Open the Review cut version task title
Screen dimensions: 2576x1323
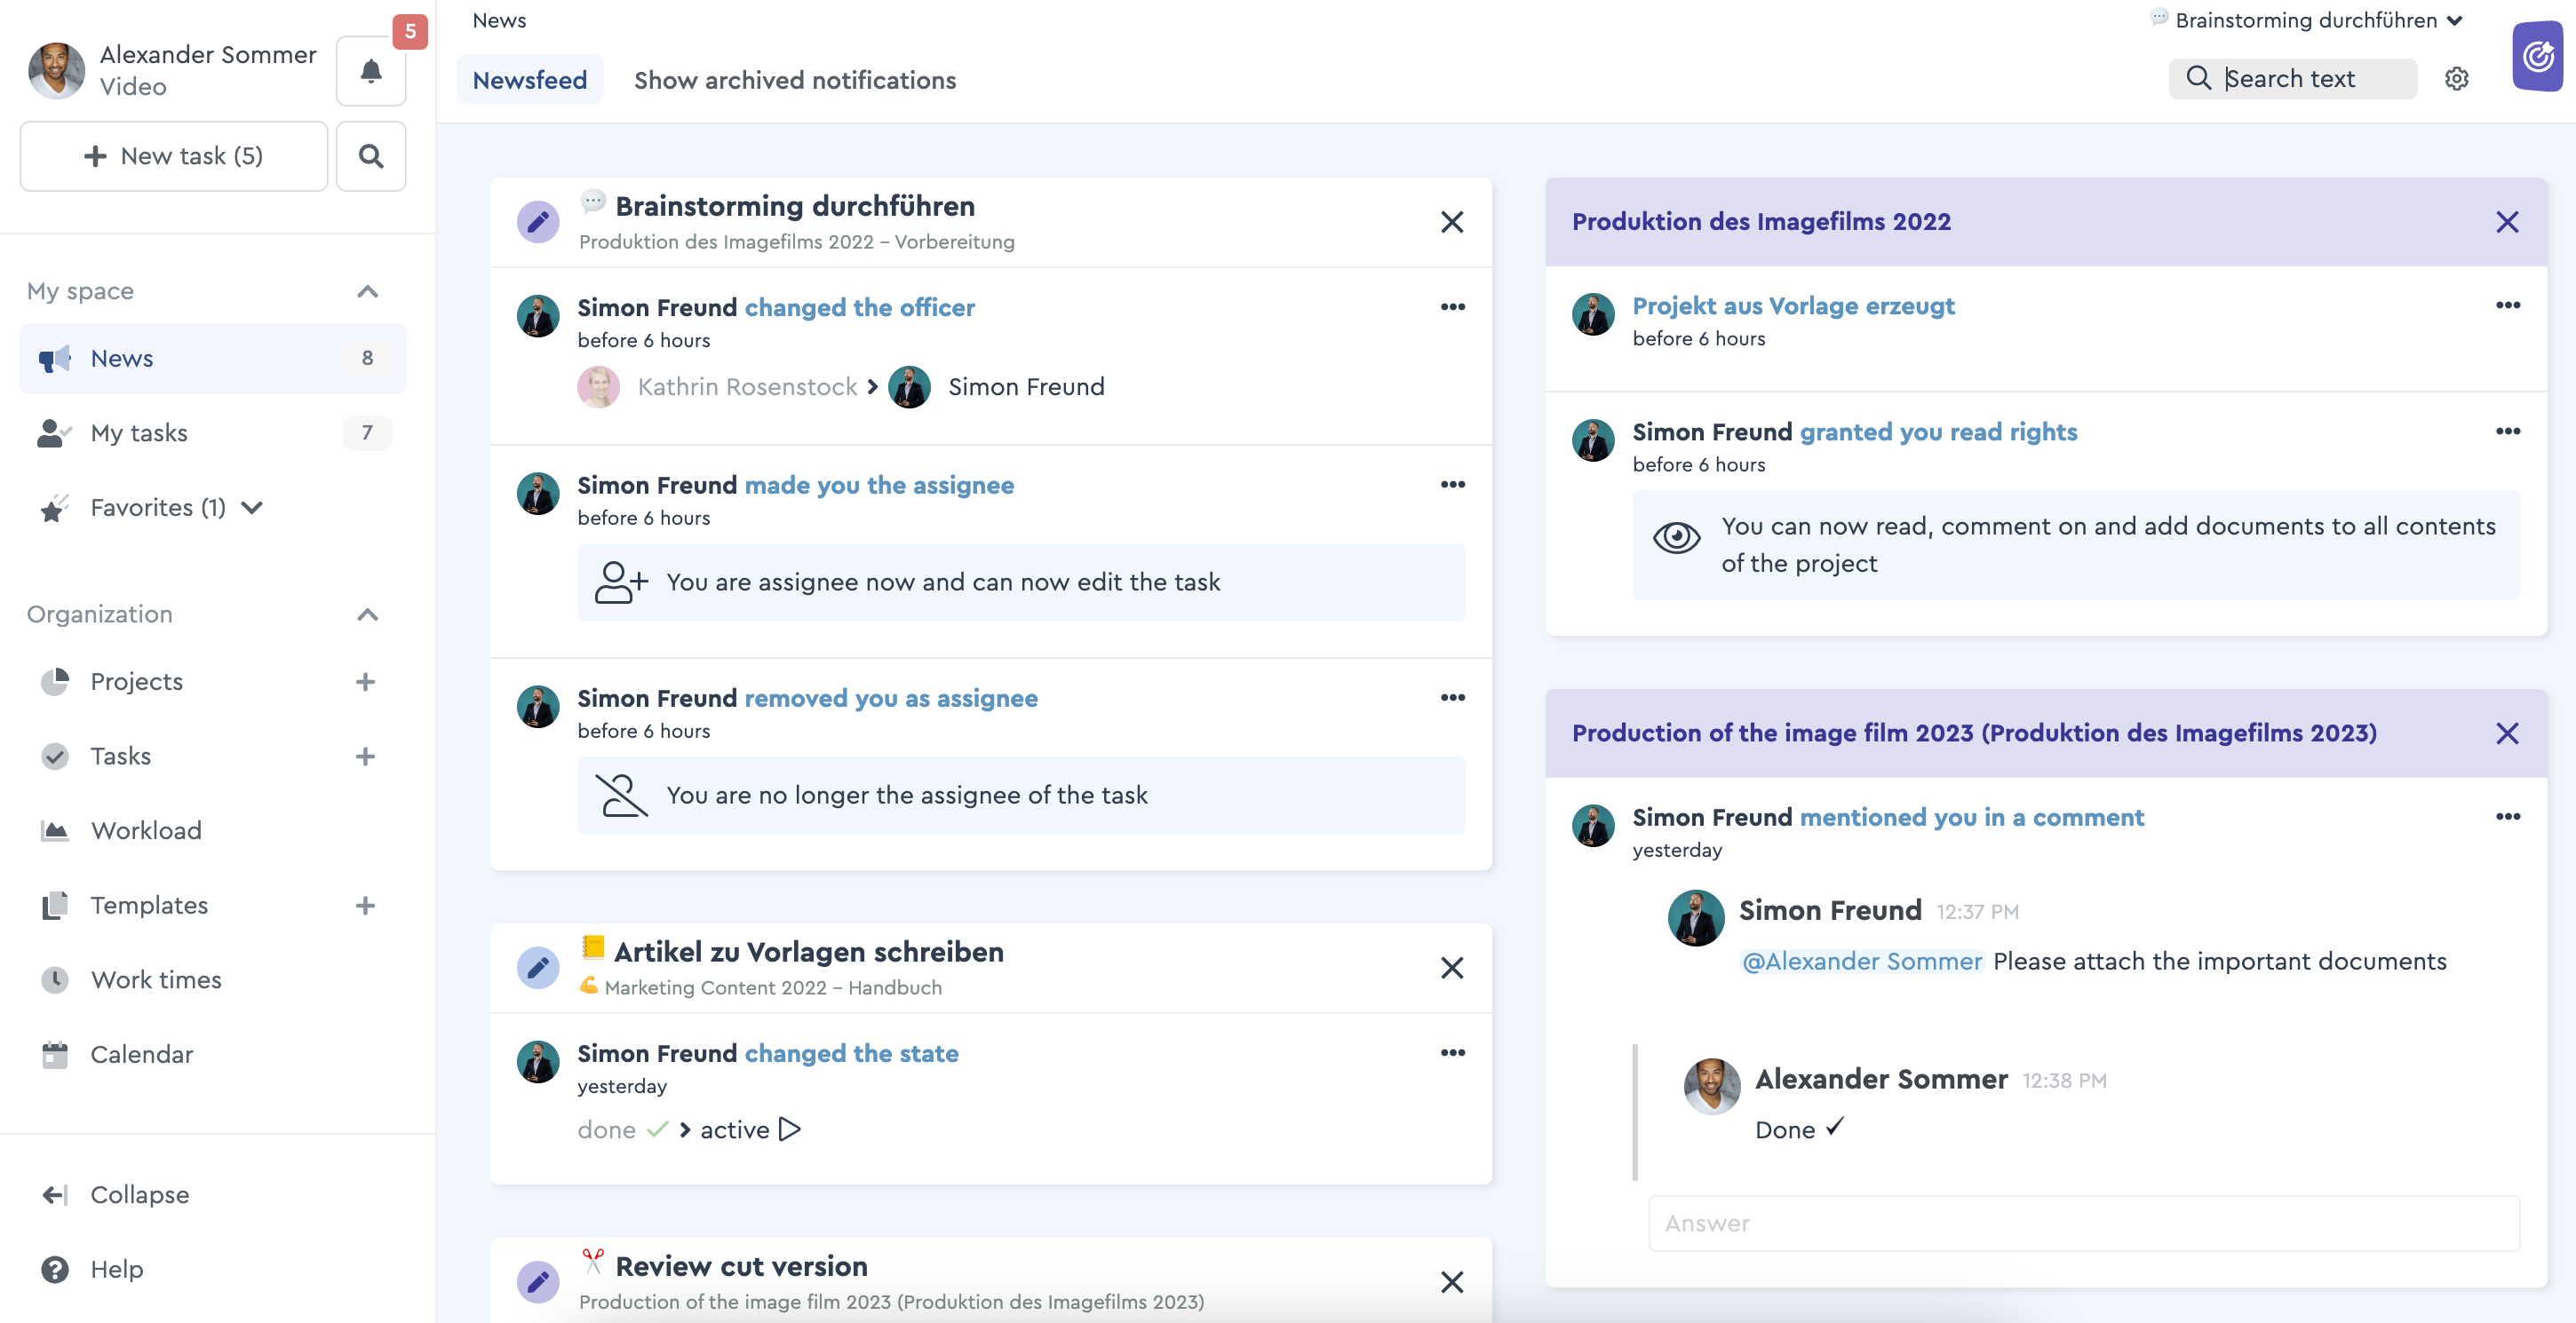tap(741, 1266)
